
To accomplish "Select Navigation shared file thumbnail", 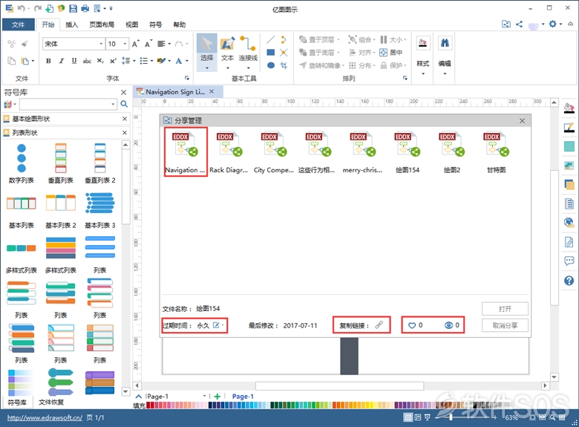I will click(185, 151).
